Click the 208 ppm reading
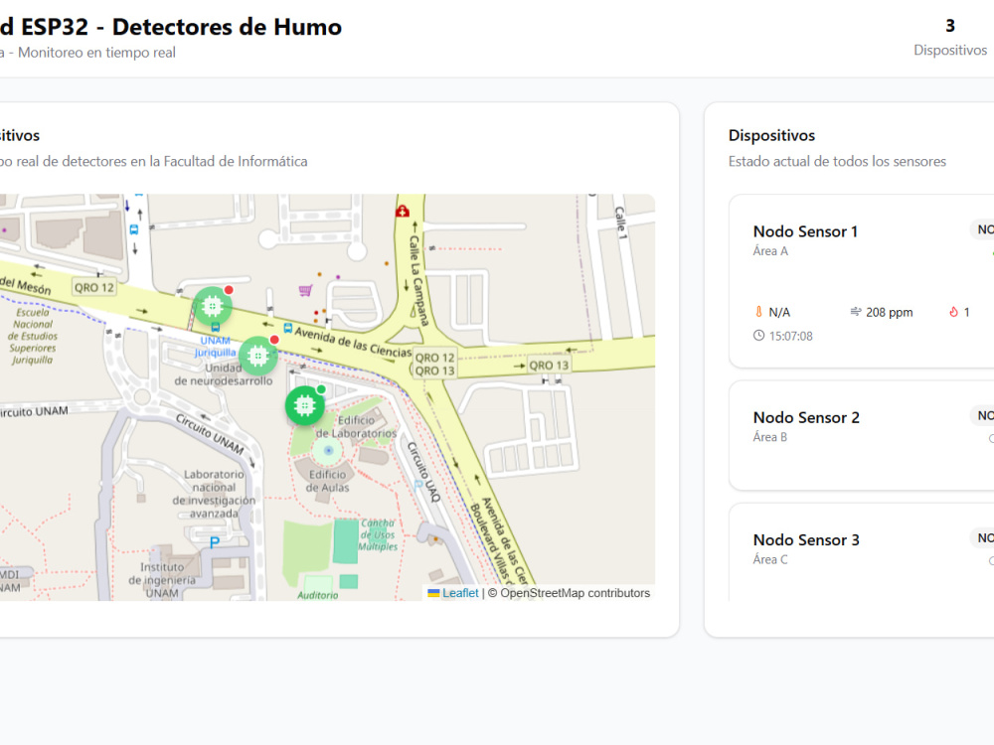This screenshot has height=745, width=994. (890, 312)
